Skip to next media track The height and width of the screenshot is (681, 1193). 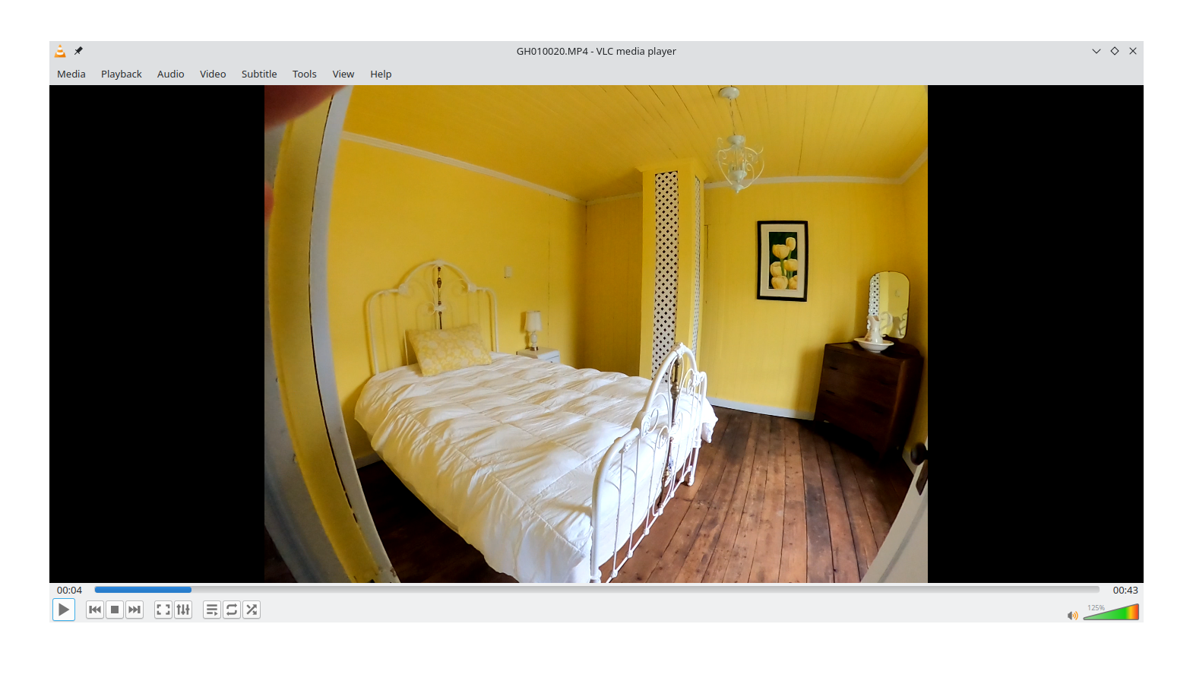tap(134, 610)
